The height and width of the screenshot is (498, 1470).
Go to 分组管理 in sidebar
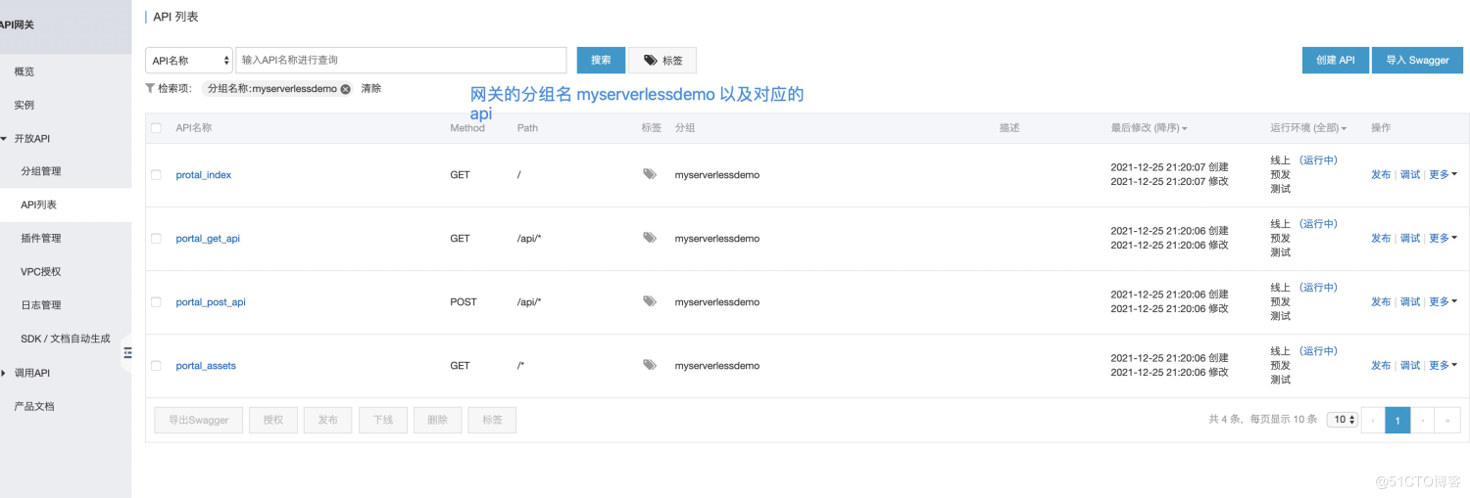click(41, 171)
